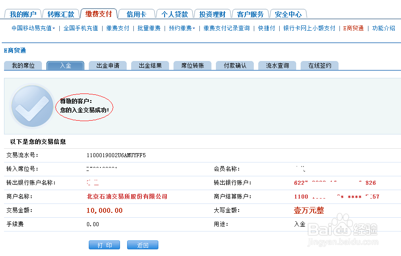Select the handling fee value 0.00

(93, 224)
